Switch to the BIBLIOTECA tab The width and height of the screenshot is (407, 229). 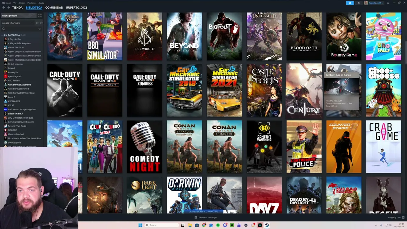coord(34,7)
